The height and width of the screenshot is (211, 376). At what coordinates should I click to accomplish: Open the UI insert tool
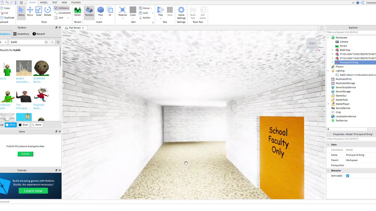[x=110, y=12]
